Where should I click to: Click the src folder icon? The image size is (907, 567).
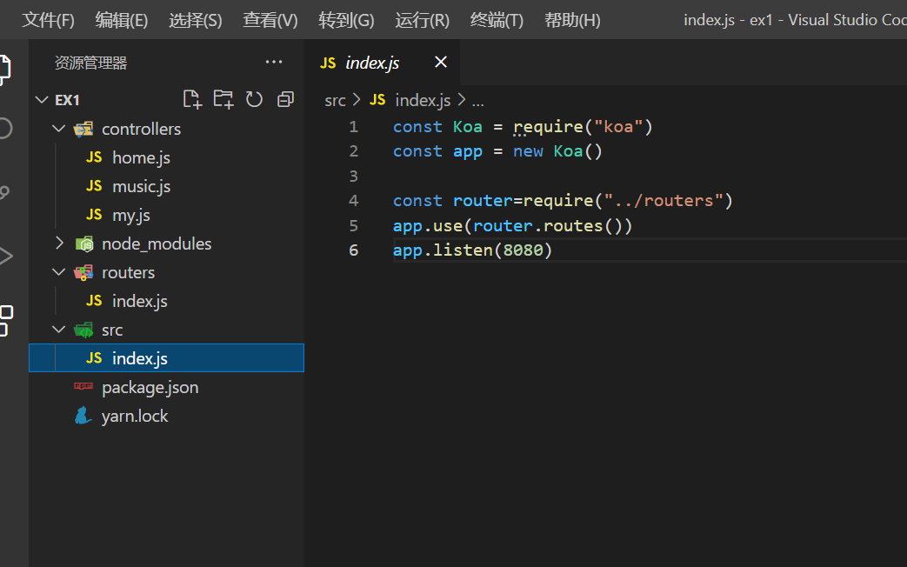pyautogui.click(x=83, y=330)
